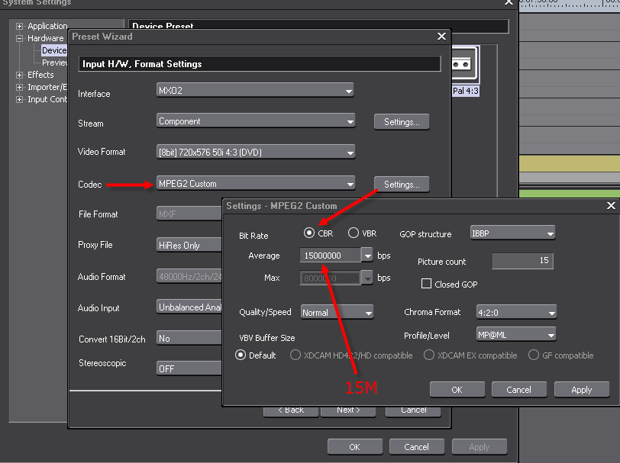620x463 pixels.
Task: Cancel the Preset Wizard
Action: coord(413,411)
